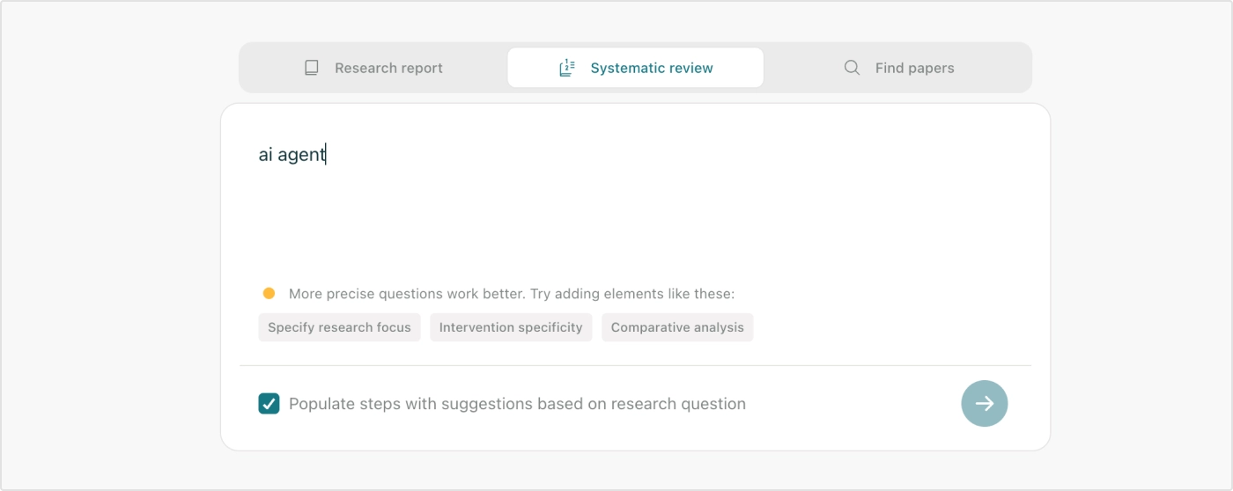
Task: Click the numbered-list icon for Systematic review
Action: click(567, 68)
